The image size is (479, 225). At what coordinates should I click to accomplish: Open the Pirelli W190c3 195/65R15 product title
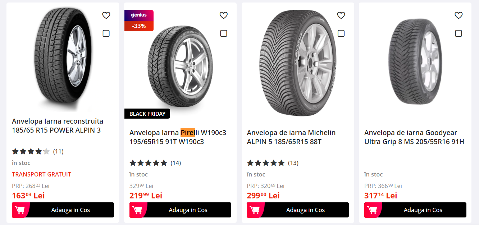pos(178,137)
